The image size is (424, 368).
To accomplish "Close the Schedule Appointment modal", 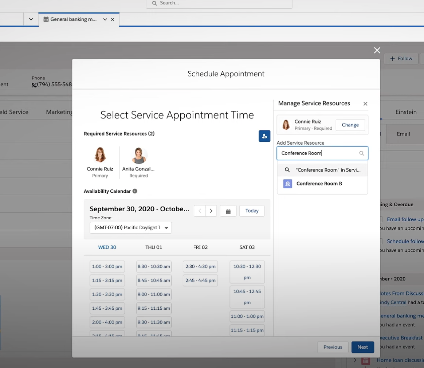I will [377, 50].
